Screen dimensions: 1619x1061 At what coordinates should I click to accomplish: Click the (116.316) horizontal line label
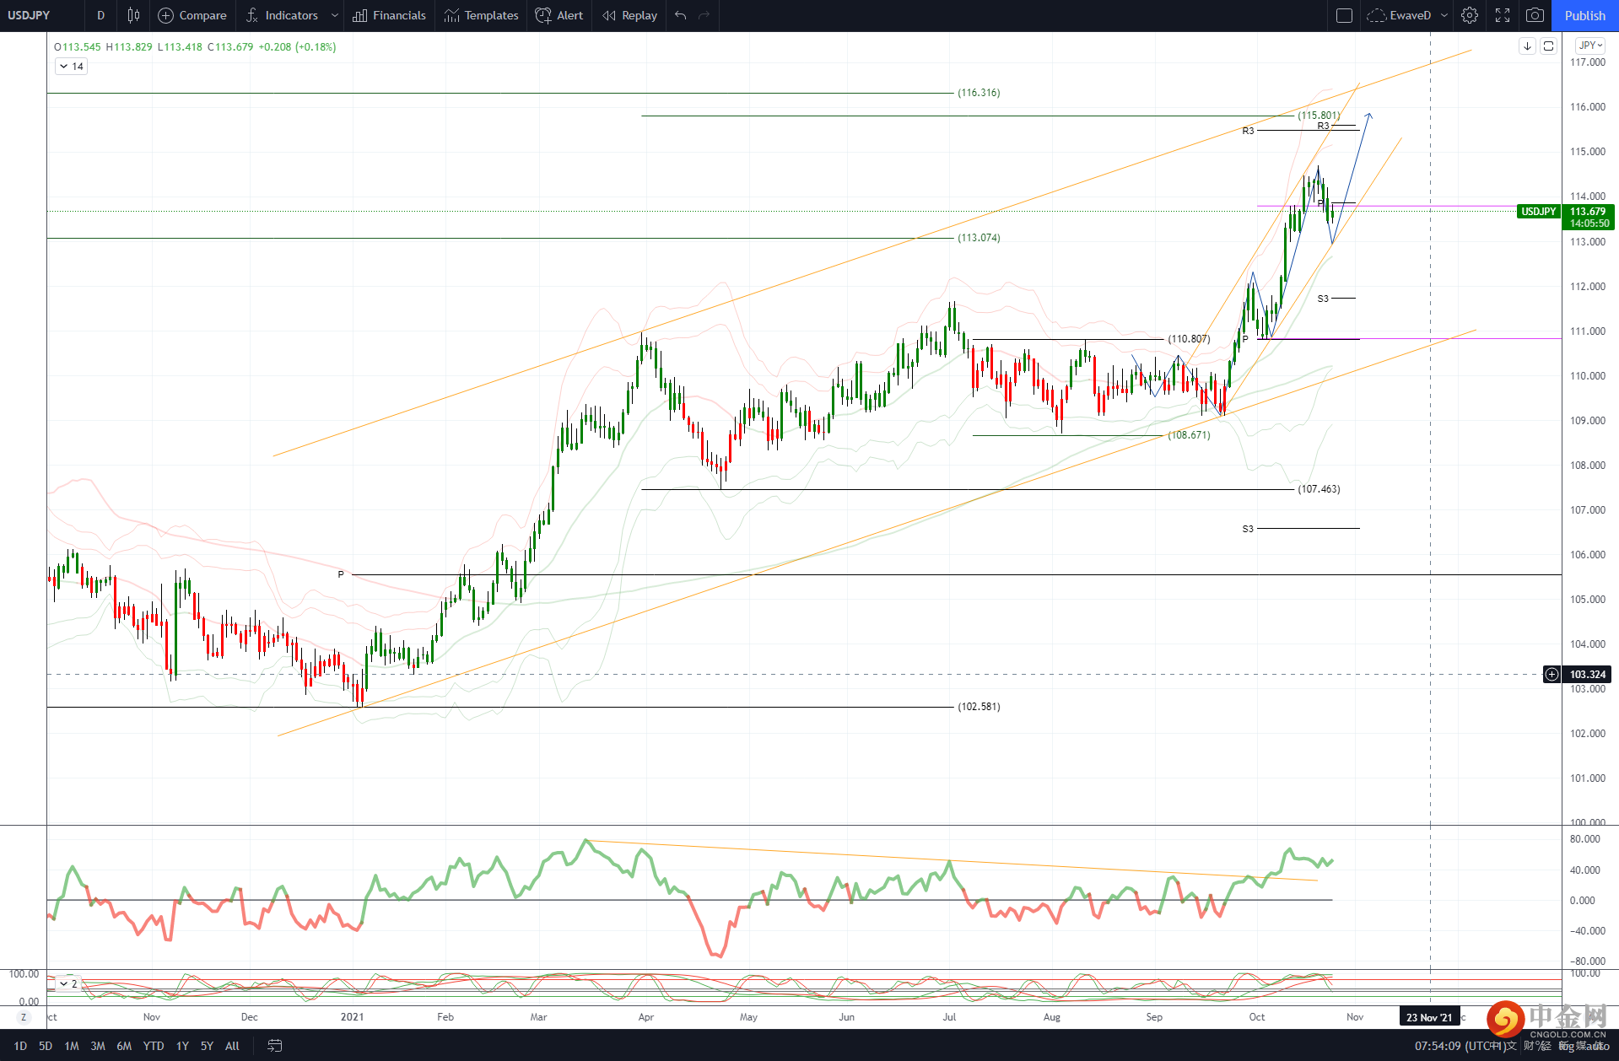(979, 93)
